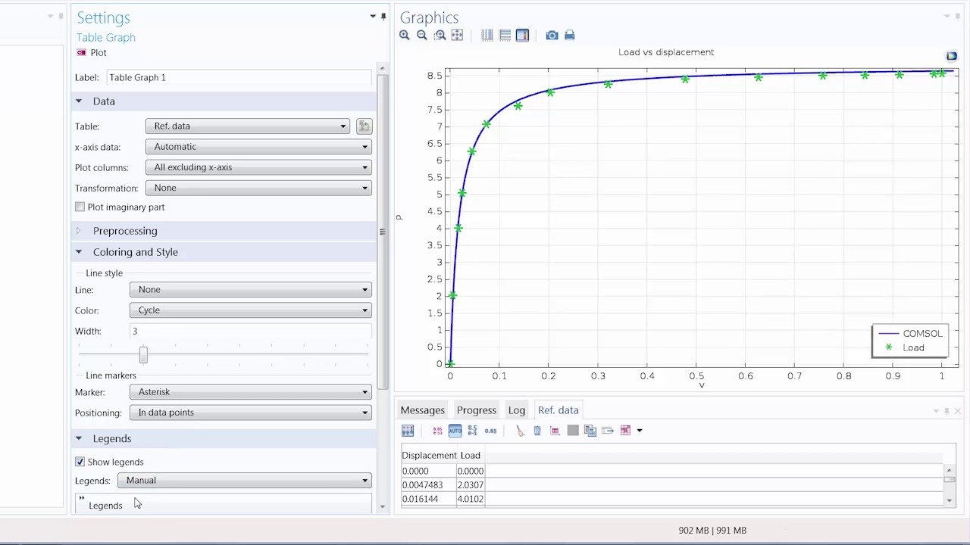This screenshot has height=545, width=970.
Task: Zoom out on the graphics plot
Action: tap(422, 36)
